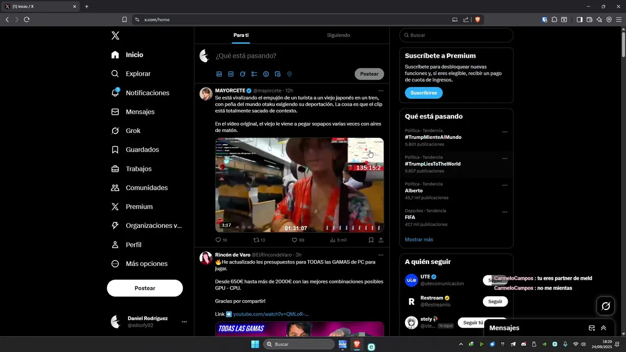Click the Brave Shields lion icon
Image resolution: width=626 pixels, height=352 pixels.
point(477,20)
